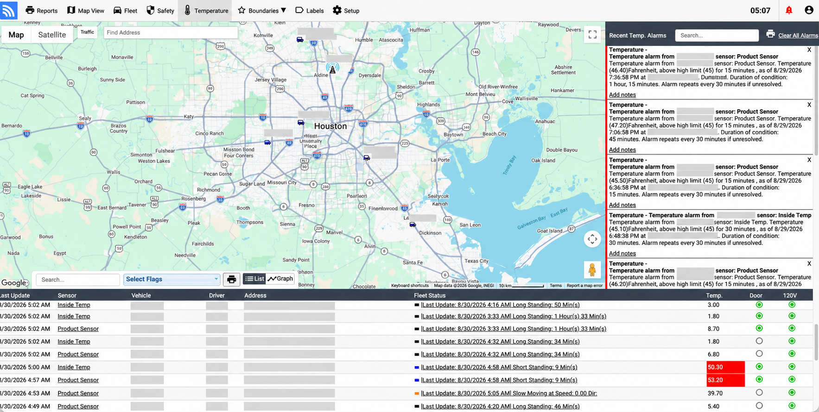The width and height of the screenshot is (819, 412).
Task: Dismiss alarm from 7:06:58 PM
Action: pyautogui.click(x=809, y=105)
